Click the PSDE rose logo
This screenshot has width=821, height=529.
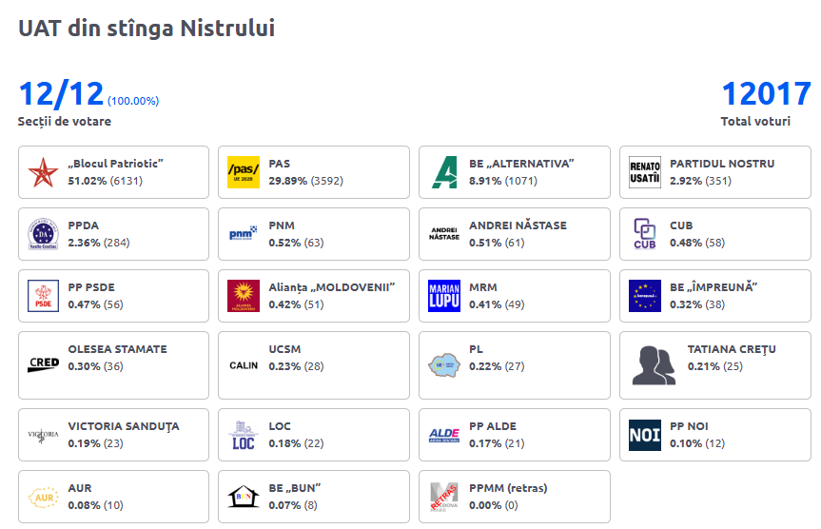(43, 296)
